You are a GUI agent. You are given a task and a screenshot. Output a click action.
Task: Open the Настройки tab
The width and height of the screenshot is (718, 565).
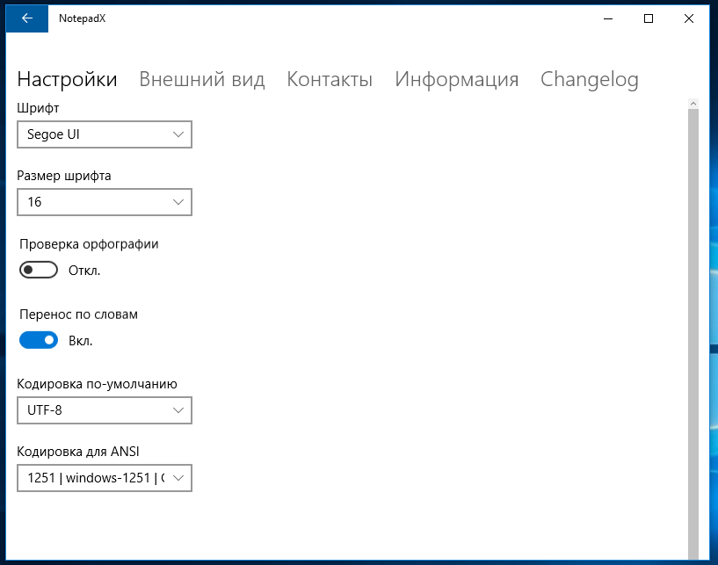tap(67, 79)
